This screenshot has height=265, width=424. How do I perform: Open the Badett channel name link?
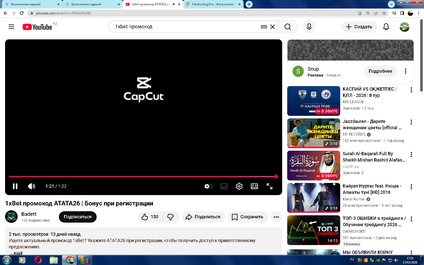point(29,214)
